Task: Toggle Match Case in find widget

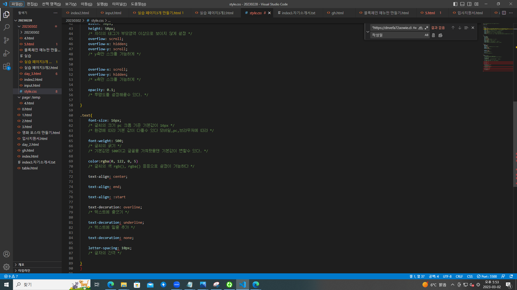Action: coord(415,28)
